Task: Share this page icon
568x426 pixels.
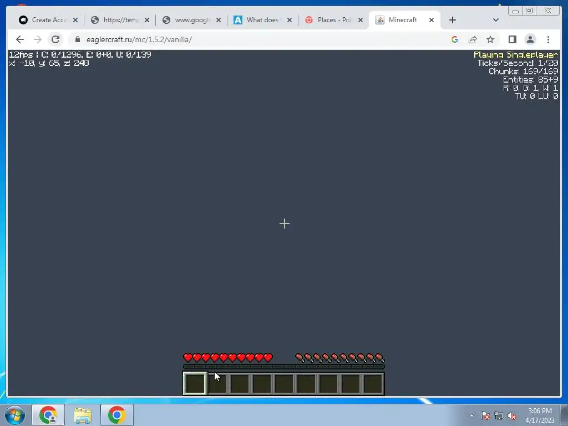Action: click(473, 39)
